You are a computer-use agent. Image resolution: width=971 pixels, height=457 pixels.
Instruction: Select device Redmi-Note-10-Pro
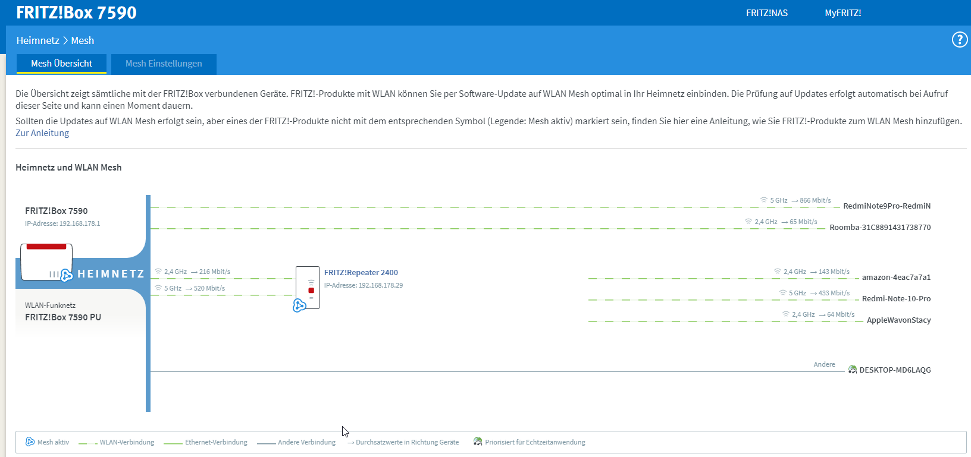896,299
